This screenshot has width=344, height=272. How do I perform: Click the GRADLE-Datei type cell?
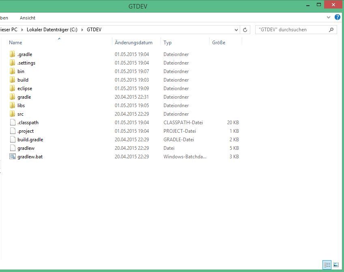coord(178,140)
